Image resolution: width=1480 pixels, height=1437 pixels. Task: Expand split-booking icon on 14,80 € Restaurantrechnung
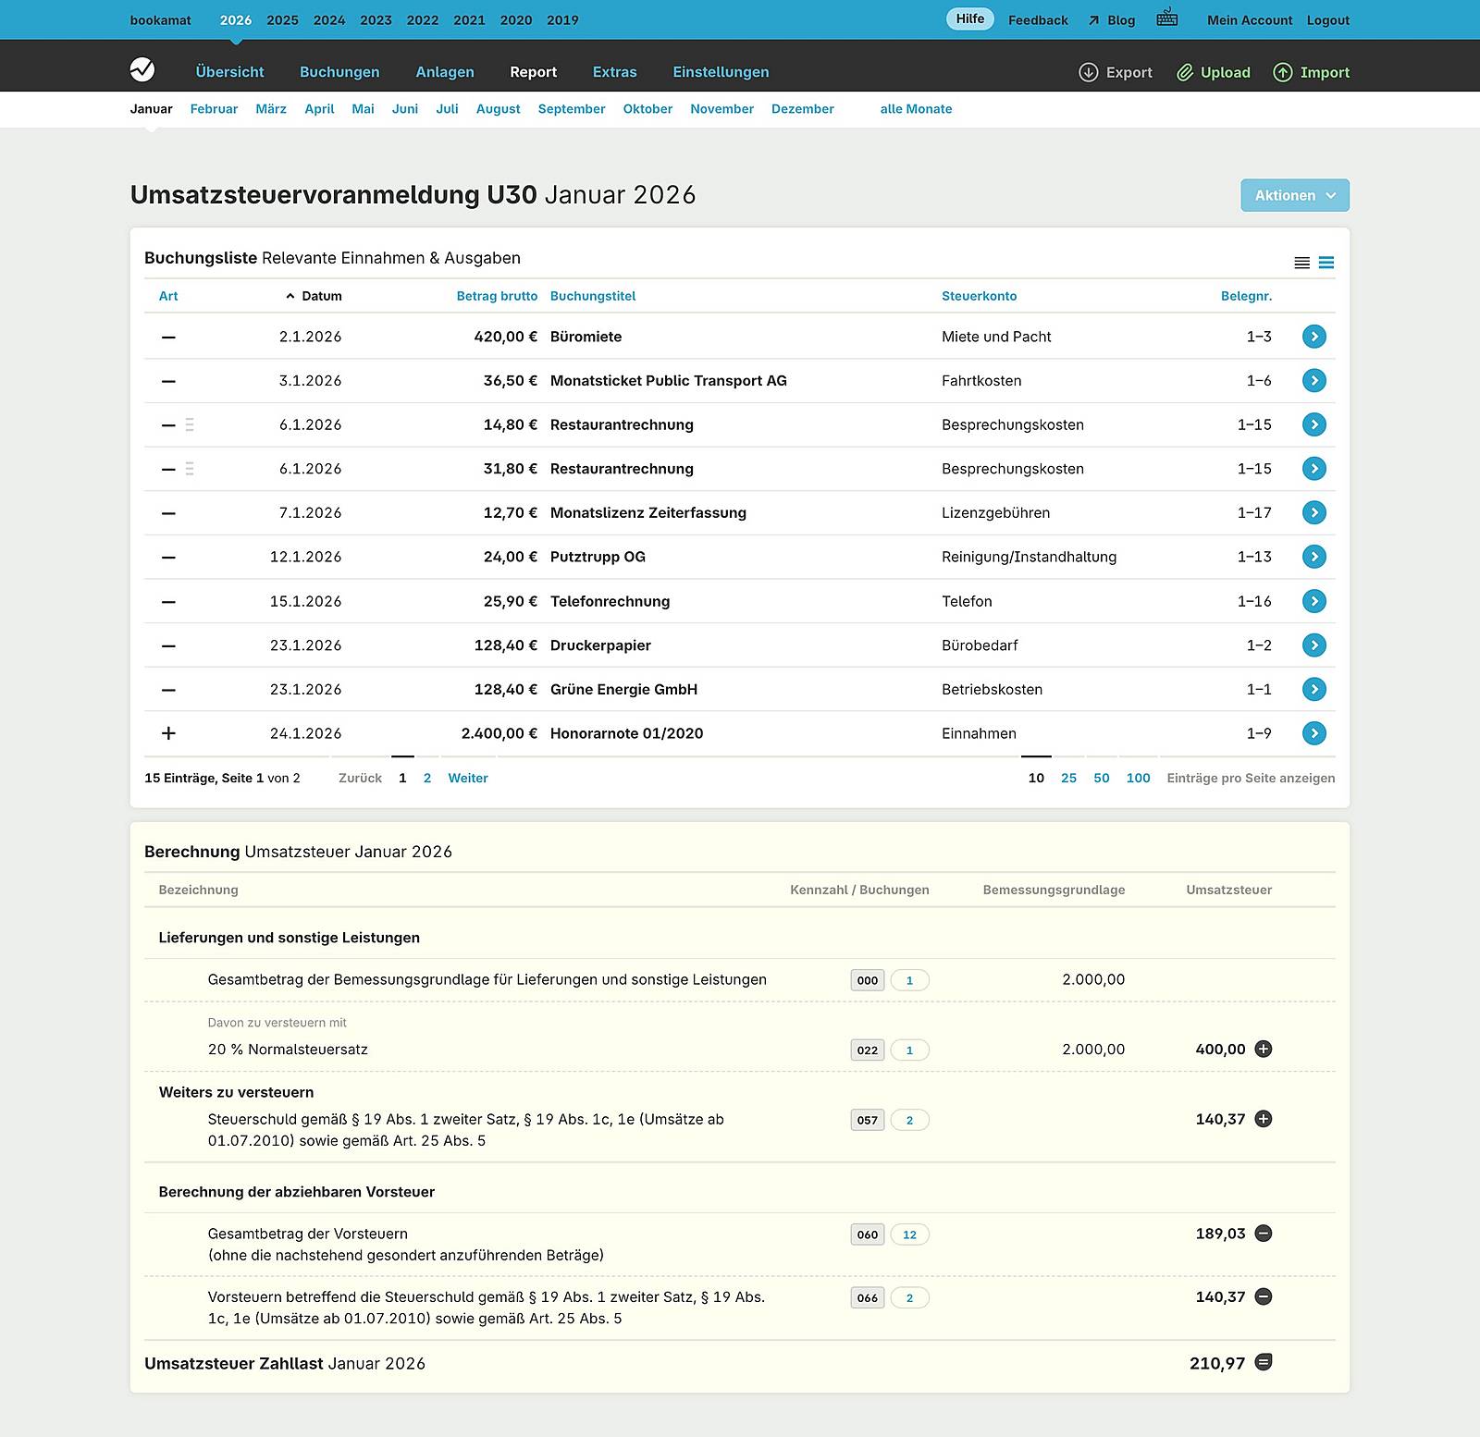[190, 425]
